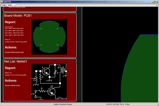Click the top-left yellow hole on board preview

[41, 29]
